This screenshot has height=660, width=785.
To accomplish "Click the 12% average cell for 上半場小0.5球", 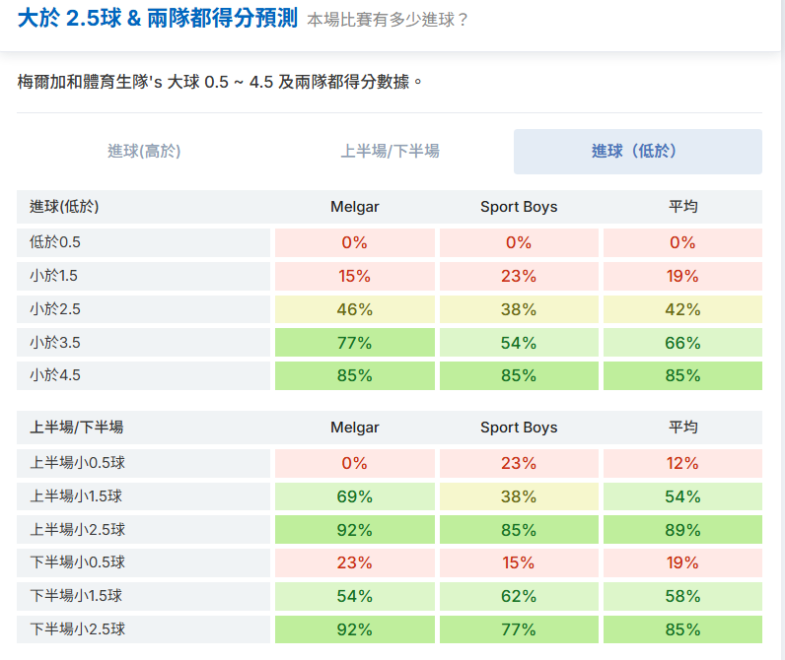I will point(682,463).
